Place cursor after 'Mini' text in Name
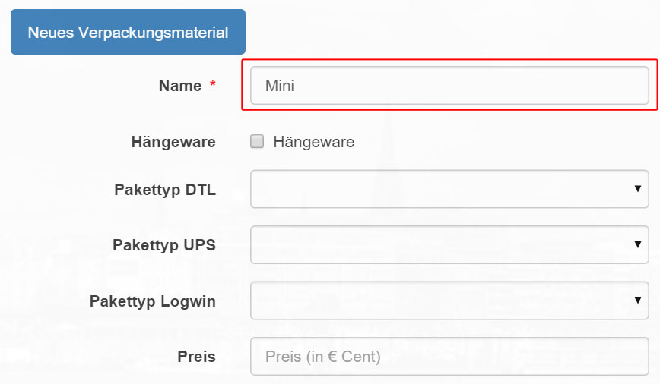The height and width of the screenshot is (384, 660). pyautogui.click(x=296, y=86)
